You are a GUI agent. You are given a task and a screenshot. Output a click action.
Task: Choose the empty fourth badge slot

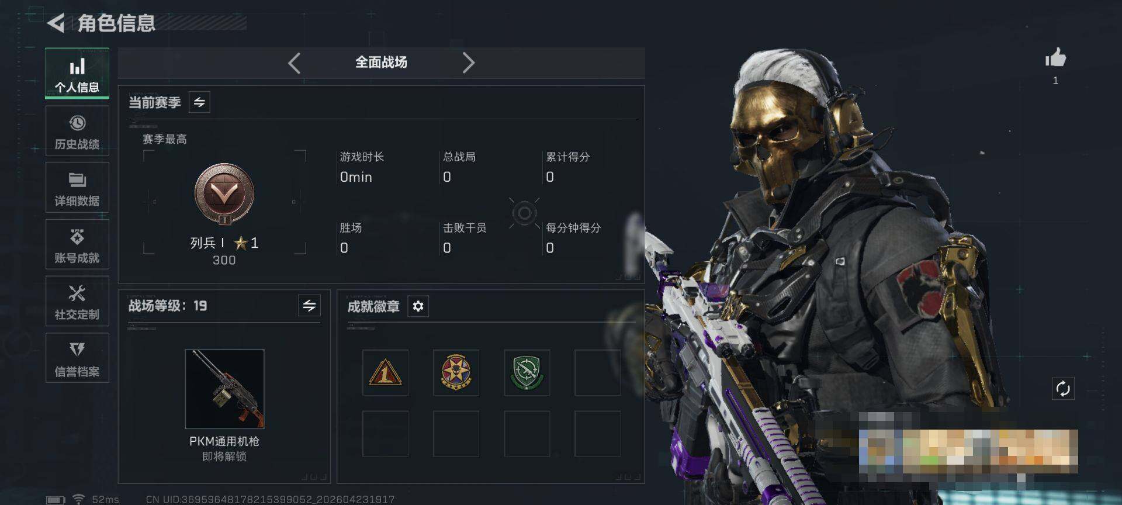click(597, 373)
